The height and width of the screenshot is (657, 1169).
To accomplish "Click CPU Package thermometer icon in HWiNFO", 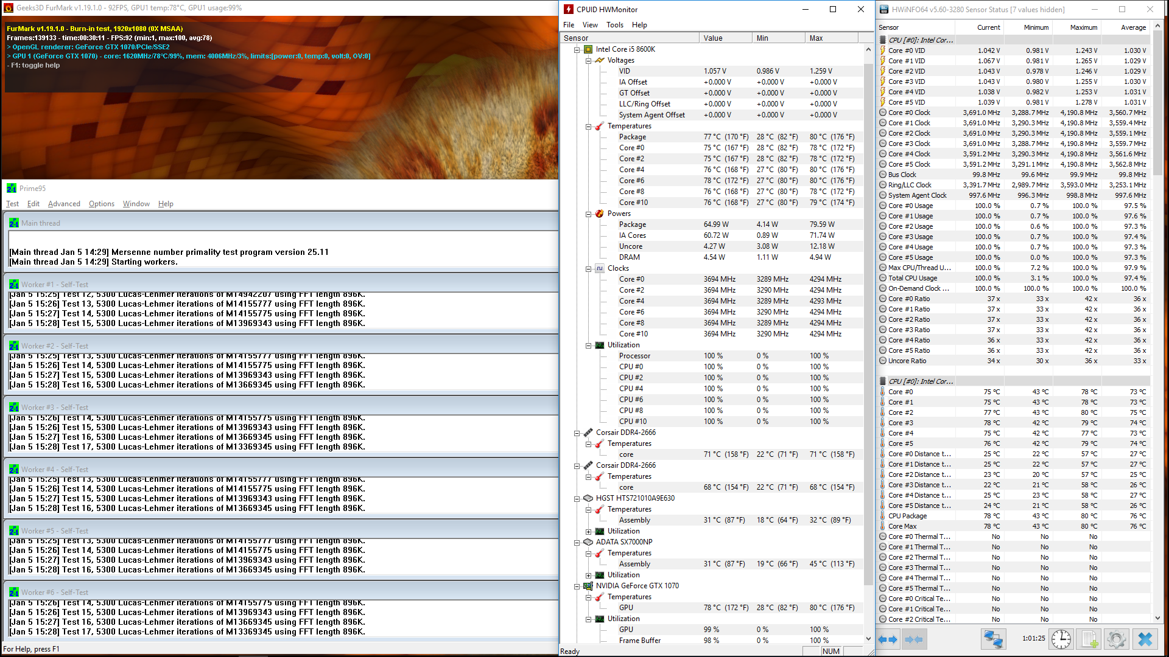I will 883,516.
